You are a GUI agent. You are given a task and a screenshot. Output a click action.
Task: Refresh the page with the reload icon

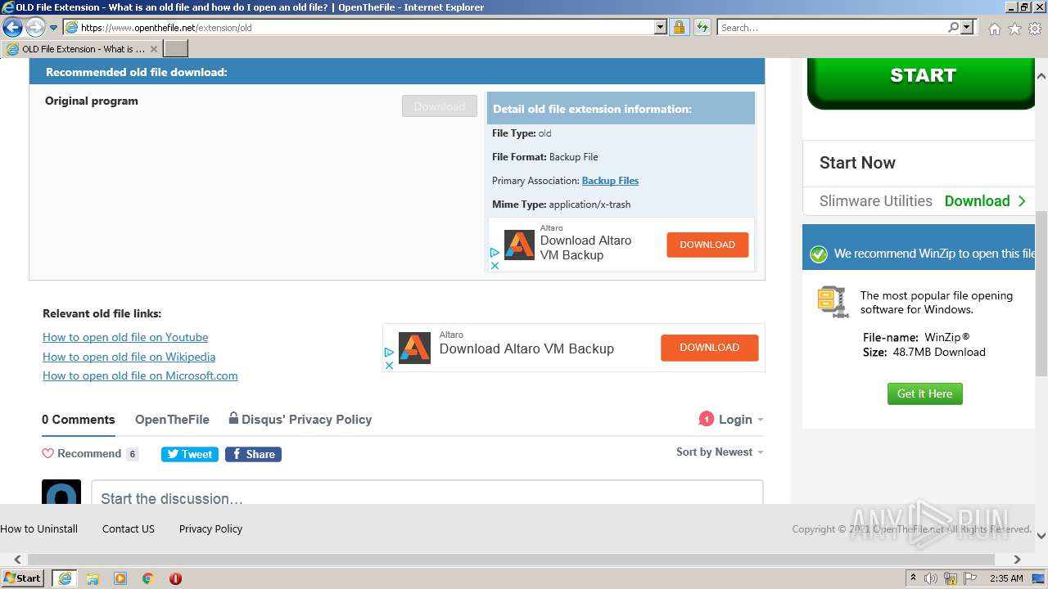pyautogui.click(x=702, y=27)
